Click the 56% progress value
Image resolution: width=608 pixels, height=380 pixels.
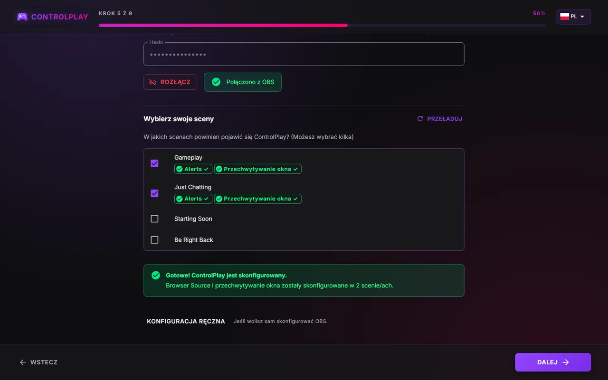coord(539,14)
